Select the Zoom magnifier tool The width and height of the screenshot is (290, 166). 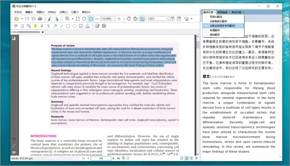[x=67, y=19]
